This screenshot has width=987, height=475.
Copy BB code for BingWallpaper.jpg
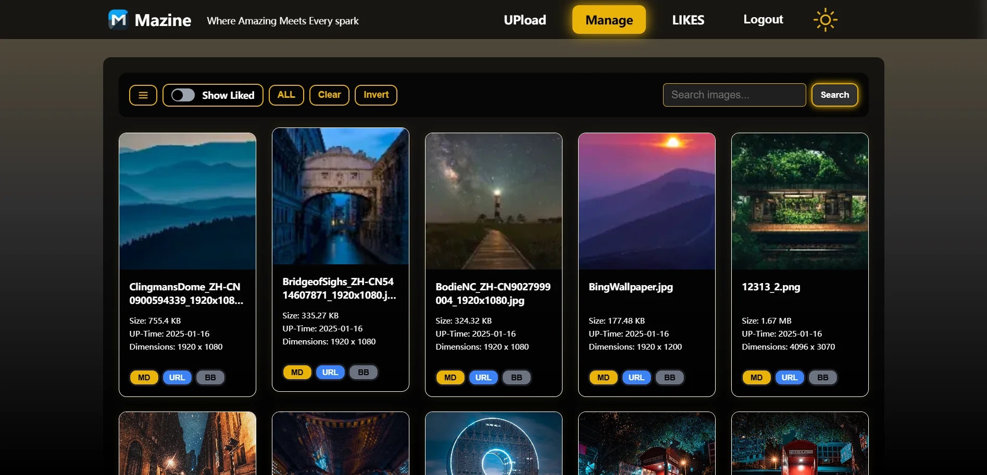(x=670, y=377)
